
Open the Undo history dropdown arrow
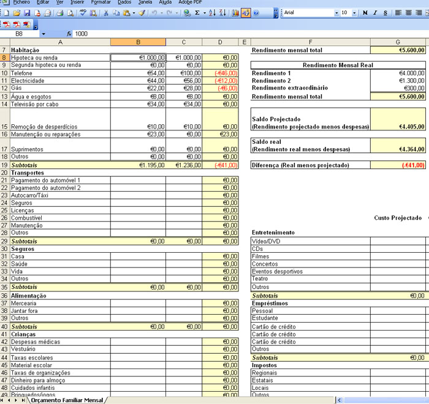point(161,13)
